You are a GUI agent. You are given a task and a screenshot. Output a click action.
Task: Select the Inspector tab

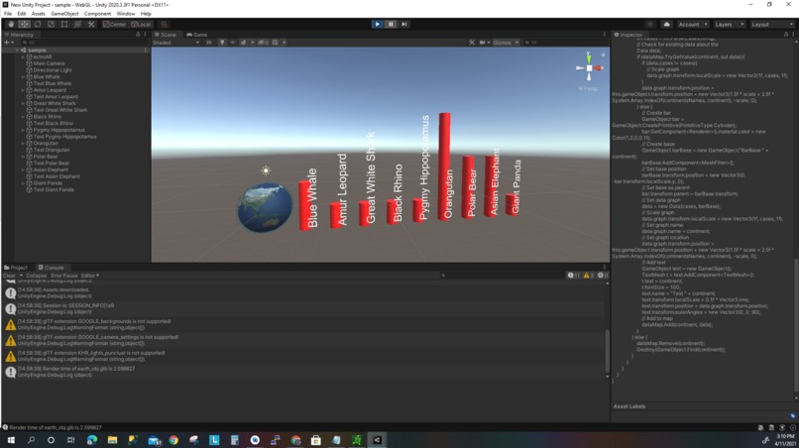point(628,35)
